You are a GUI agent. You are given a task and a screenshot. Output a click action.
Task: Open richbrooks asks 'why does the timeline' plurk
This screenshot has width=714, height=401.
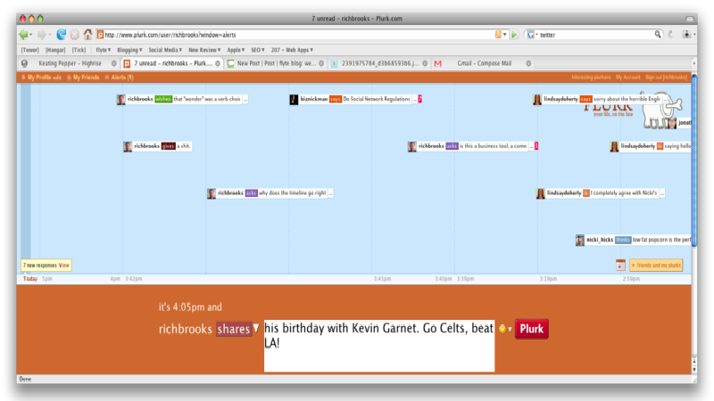point(270,193)
